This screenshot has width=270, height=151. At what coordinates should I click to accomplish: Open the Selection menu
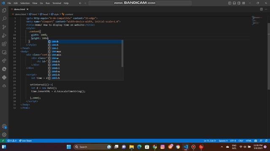tap(25, 3)
